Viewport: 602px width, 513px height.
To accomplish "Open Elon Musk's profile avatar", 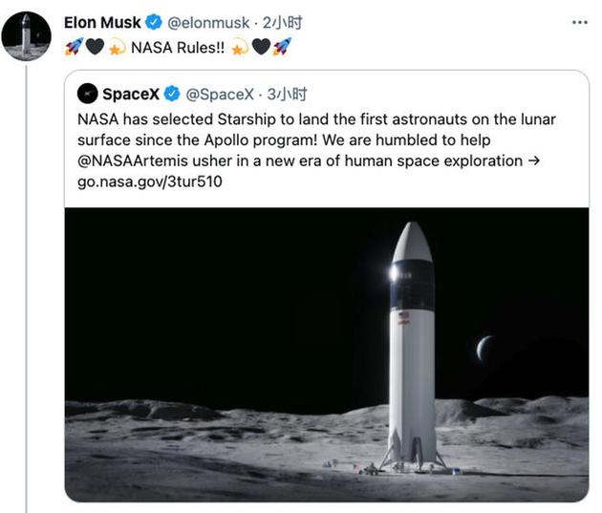I will click(x=26, y=35).
